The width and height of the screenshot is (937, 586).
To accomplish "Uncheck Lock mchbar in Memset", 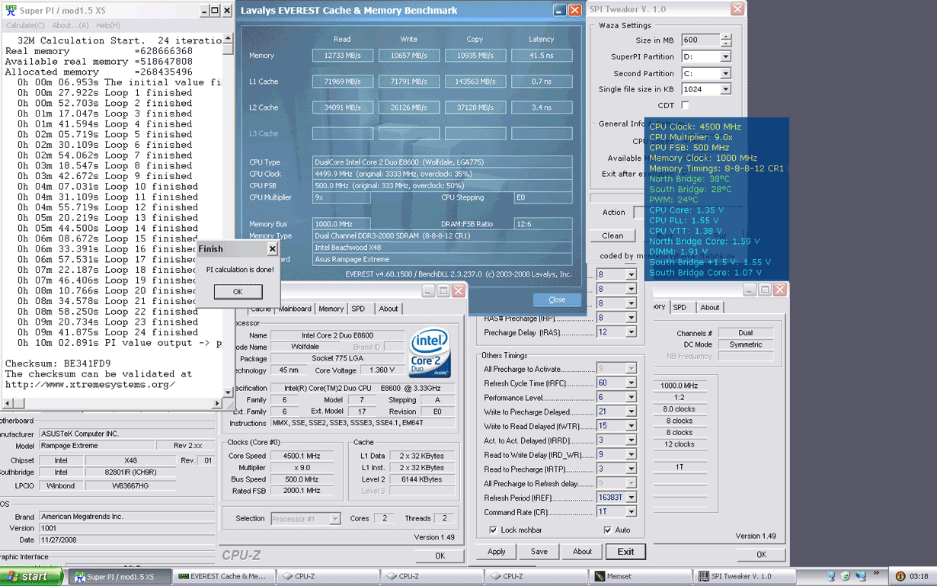I will coord(493,530).
